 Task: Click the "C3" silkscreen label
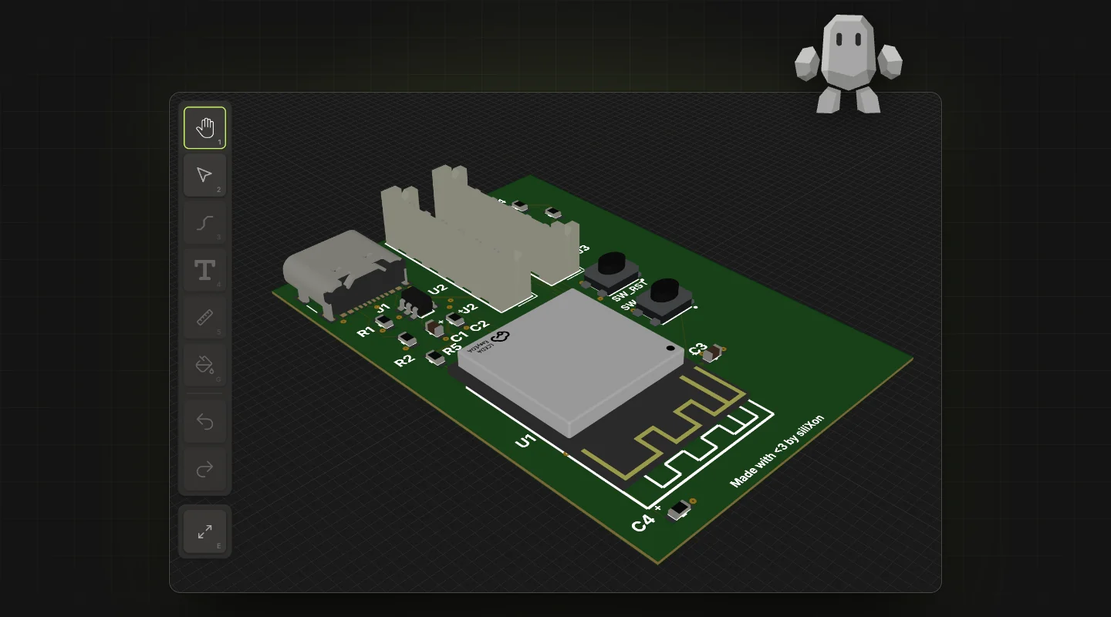[x=697, y=349]
